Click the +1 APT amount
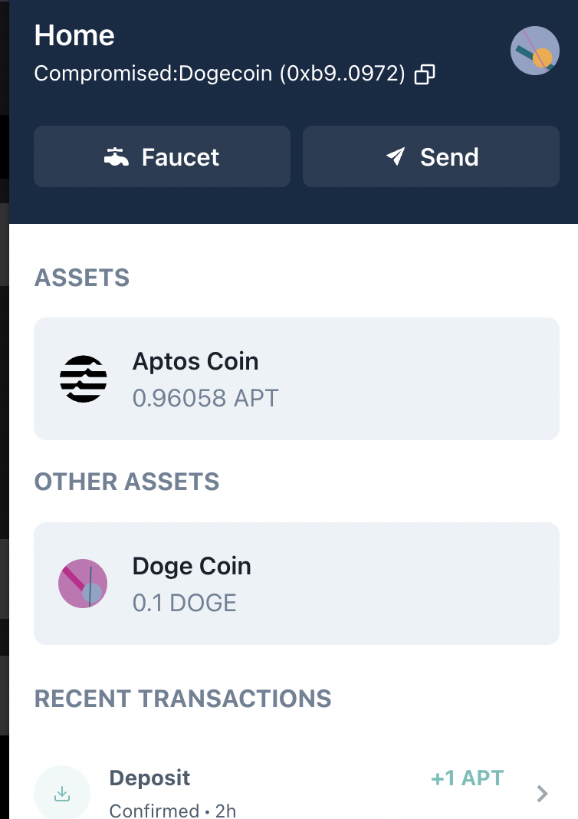The width and height of the screenshot is (578, 819). [468, 778]
